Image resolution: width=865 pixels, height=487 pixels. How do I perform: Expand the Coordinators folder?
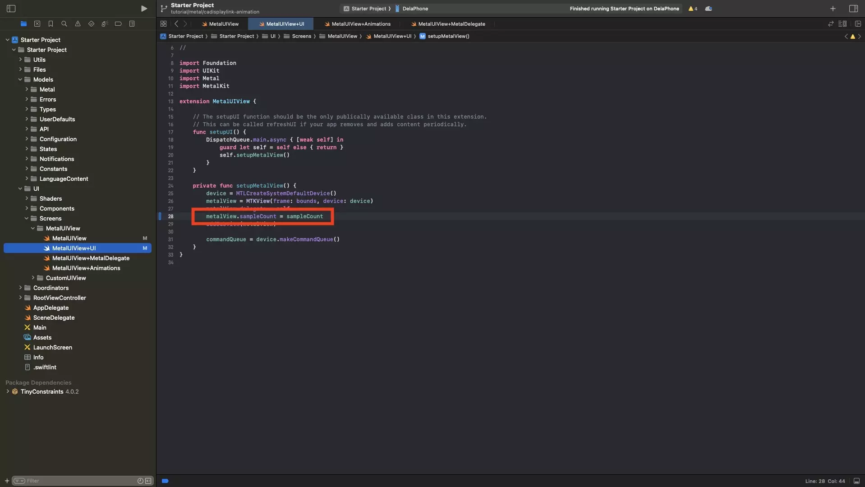click(20, 288)
